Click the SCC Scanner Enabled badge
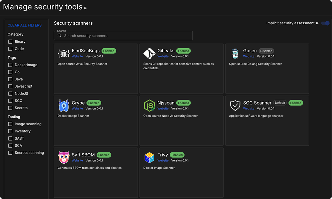This screenshot has height=199, width=332. coord(296,103)
